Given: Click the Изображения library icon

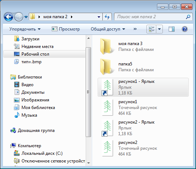Looking at the screenshot, I should click(x=17, y=100).
